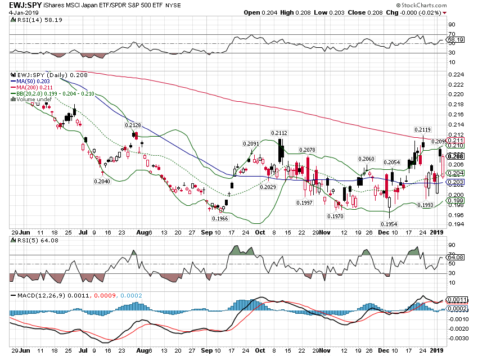478x356 pixels.
Task: Click the Low 0.203 value
Action: (x=329, y=12)
